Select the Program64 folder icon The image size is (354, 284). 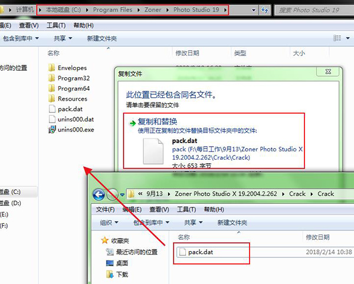click(52, 88)
